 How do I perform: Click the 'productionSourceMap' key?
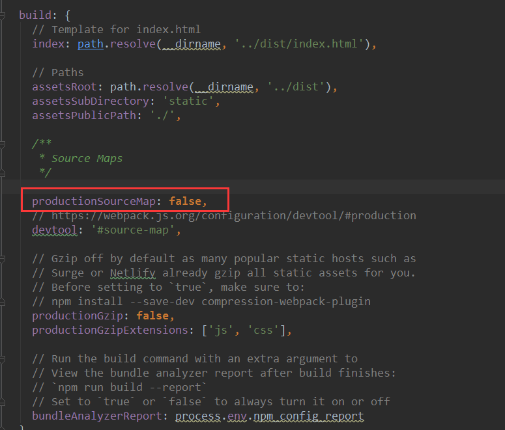[94, 201]
